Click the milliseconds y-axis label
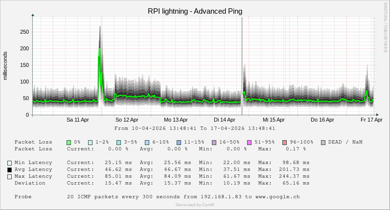This screenshot has height=210, width=390. pos(5,65)
